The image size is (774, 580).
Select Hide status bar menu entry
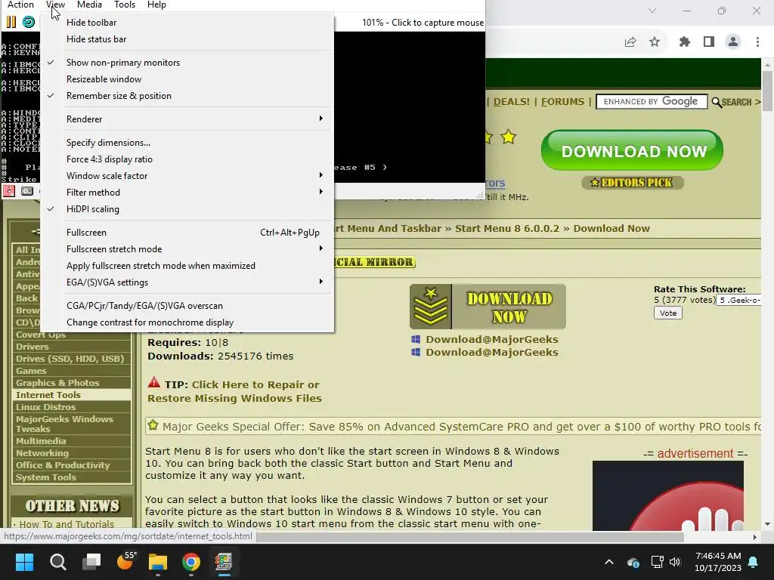click(187, 39)
